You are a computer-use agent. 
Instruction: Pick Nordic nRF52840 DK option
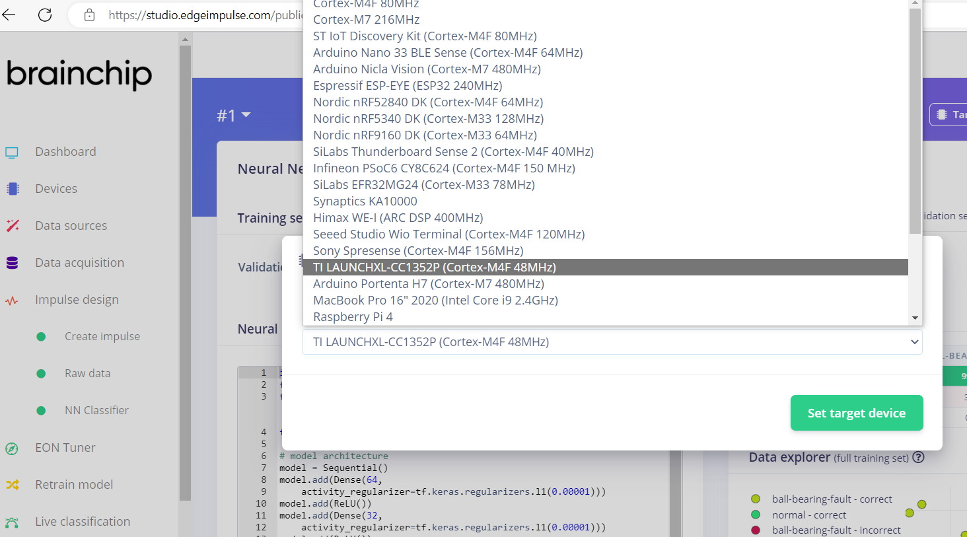[606, 102]
